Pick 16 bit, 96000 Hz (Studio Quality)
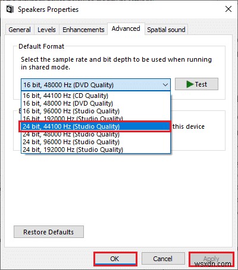This screenshot has width=238, height=270. pos(96,111)
